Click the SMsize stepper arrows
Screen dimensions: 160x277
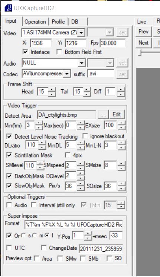(121, 166)
